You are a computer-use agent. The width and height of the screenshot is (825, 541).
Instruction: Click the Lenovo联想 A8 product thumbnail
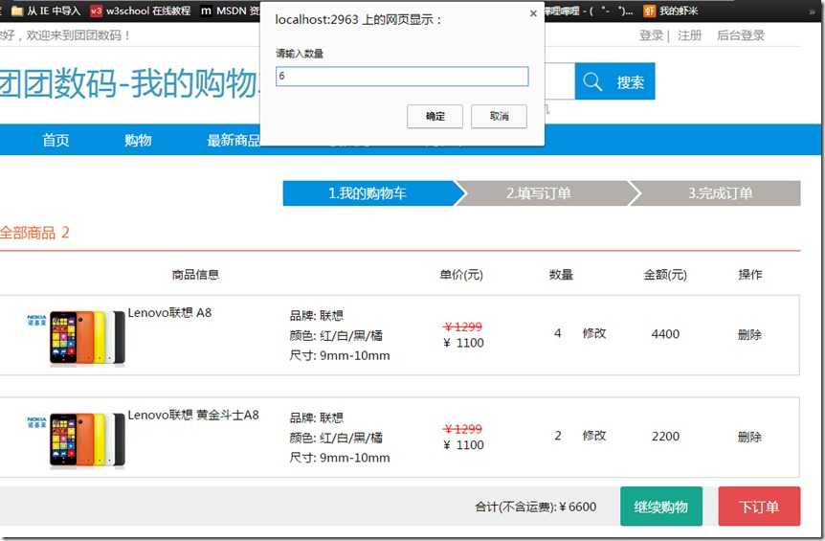point(77,337)
